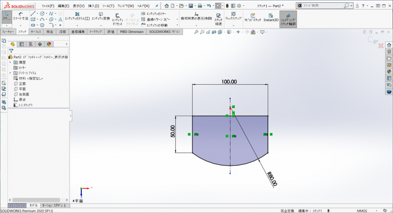
Task: Switch to the サーフェス (Surface) tab
Action: (36, 32)
